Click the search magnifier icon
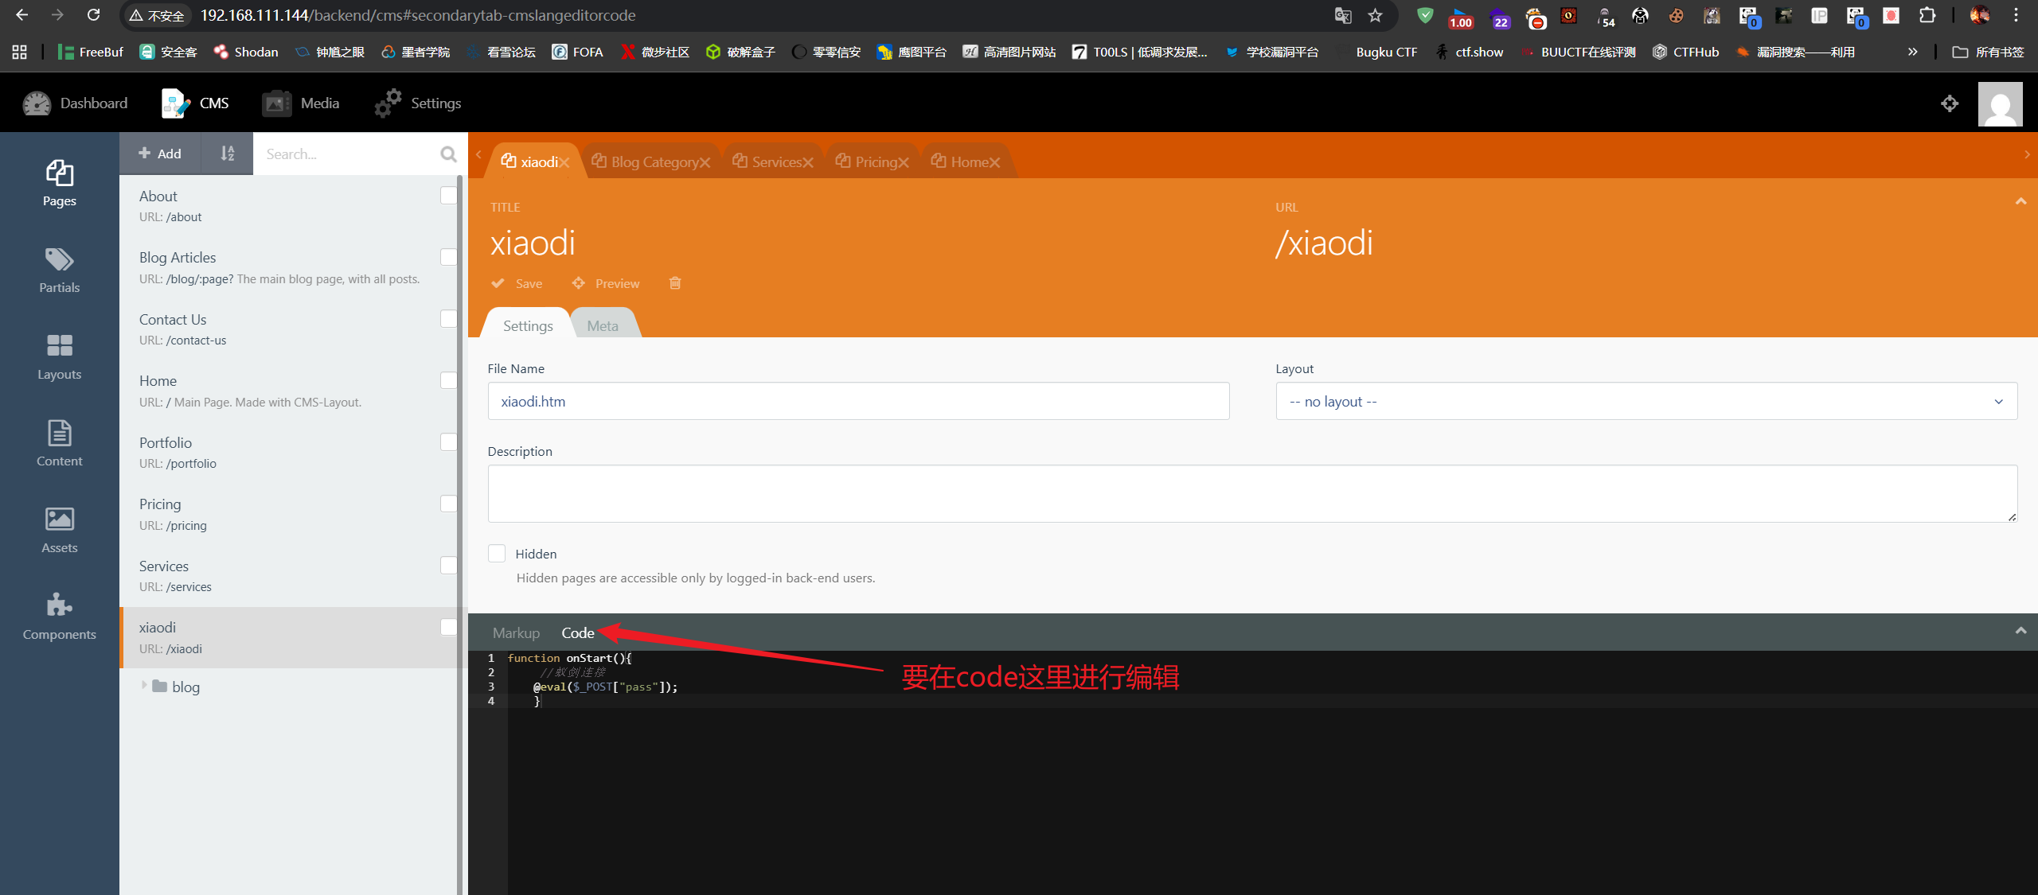 448,154
